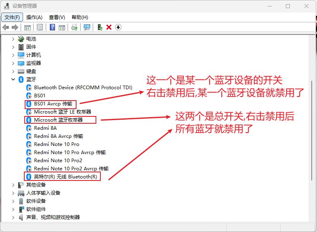The image size is (317, 232).
Task: Expand the 电池 battery category
Action: pos(13,39)
